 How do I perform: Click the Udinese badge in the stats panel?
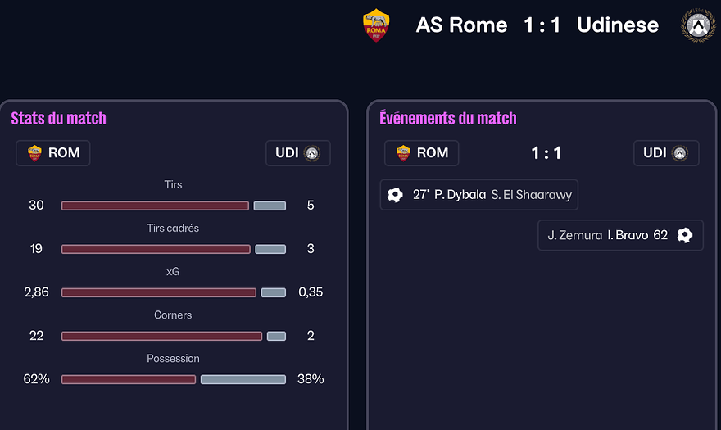point(311,153)
